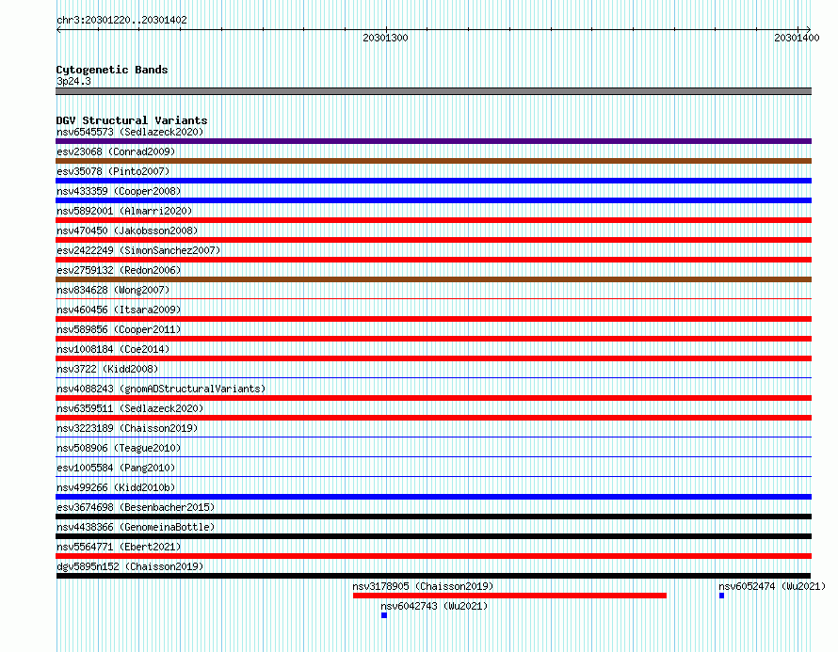Select dgv5895n152 (Chaisson2019) label
The width and height of the screenshot is (838, 652).
click(x=130, y=566)
